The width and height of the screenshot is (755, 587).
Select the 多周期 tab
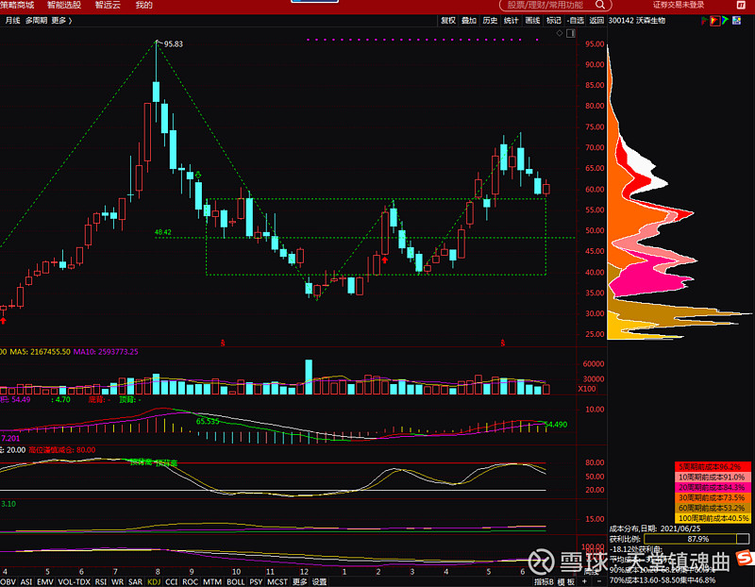36,20
